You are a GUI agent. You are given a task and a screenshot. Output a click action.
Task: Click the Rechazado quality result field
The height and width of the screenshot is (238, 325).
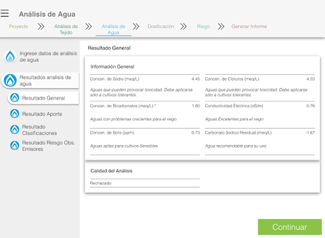pos(145,183)
